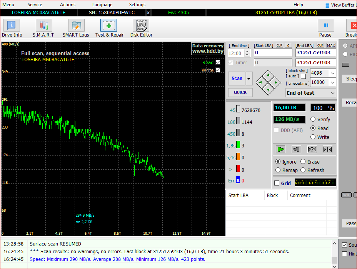Viewport: 357px width, 269px height.
Task: Expand the block size 4096 dropdown
Action: (x=332, y=73)
